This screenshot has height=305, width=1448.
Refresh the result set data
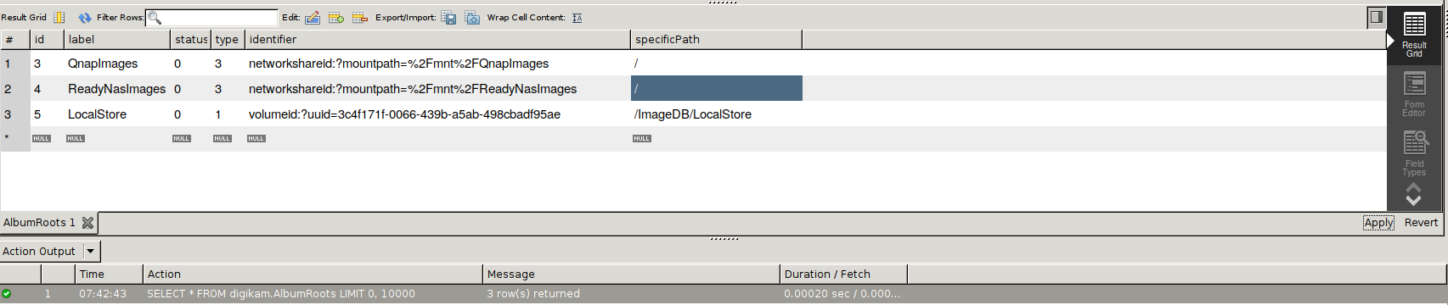pyautogui.click(x=85, y=17)
